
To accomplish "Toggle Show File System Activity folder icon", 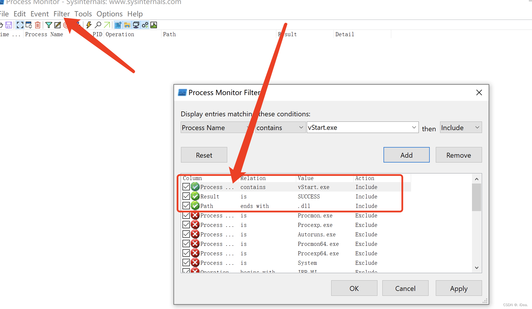I will click(x=127, y=25).
